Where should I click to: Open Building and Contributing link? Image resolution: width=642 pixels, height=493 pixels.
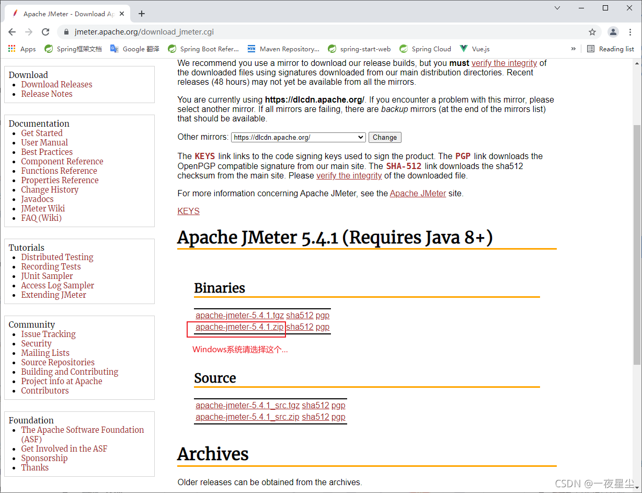(x=70, y=372)
